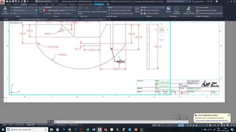Open the Windows Start menu

click(x=3, y=129)
